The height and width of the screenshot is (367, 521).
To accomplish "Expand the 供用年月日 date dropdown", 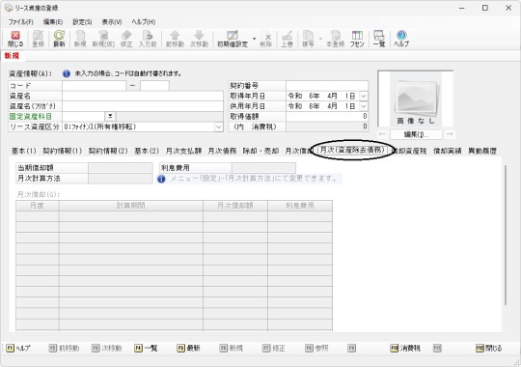I will (x=364, y=106).
